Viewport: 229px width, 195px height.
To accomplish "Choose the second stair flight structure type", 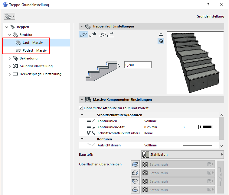I will [x=93, y=34].
